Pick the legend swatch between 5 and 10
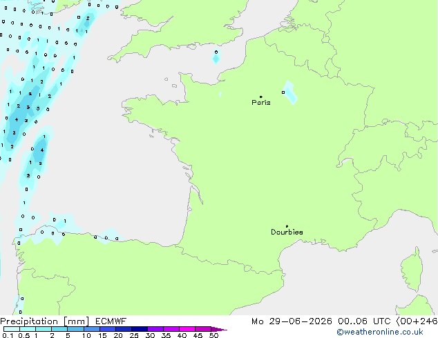438x338 pixels. click(x=75, y=329)
